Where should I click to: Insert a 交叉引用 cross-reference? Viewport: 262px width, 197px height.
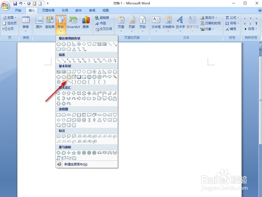[x=103, y=29]
